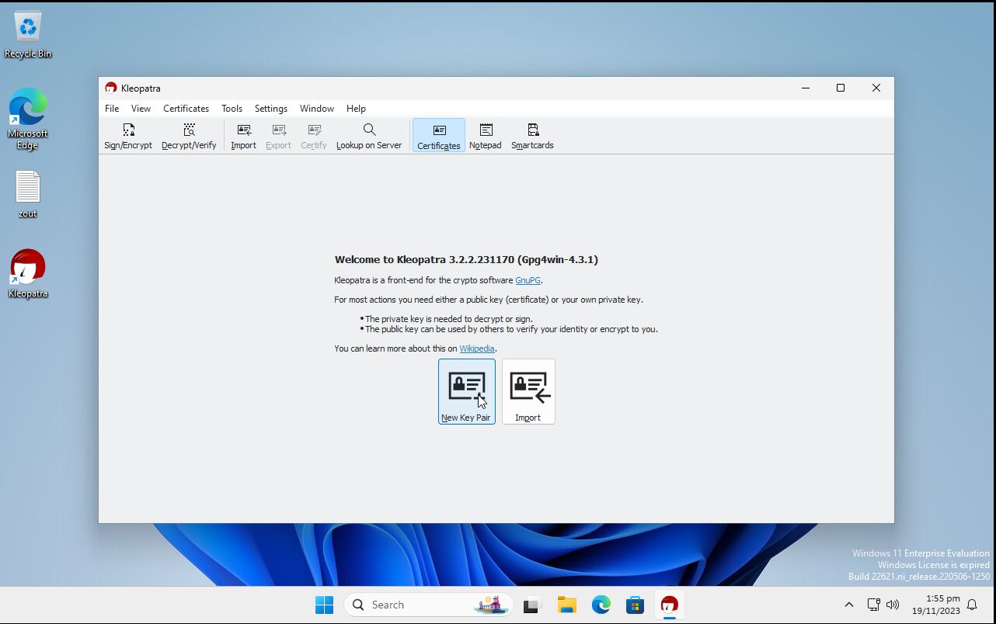
Task: Open Lookup on Server search
Action: pyautogui.click(x=369, y=136)
